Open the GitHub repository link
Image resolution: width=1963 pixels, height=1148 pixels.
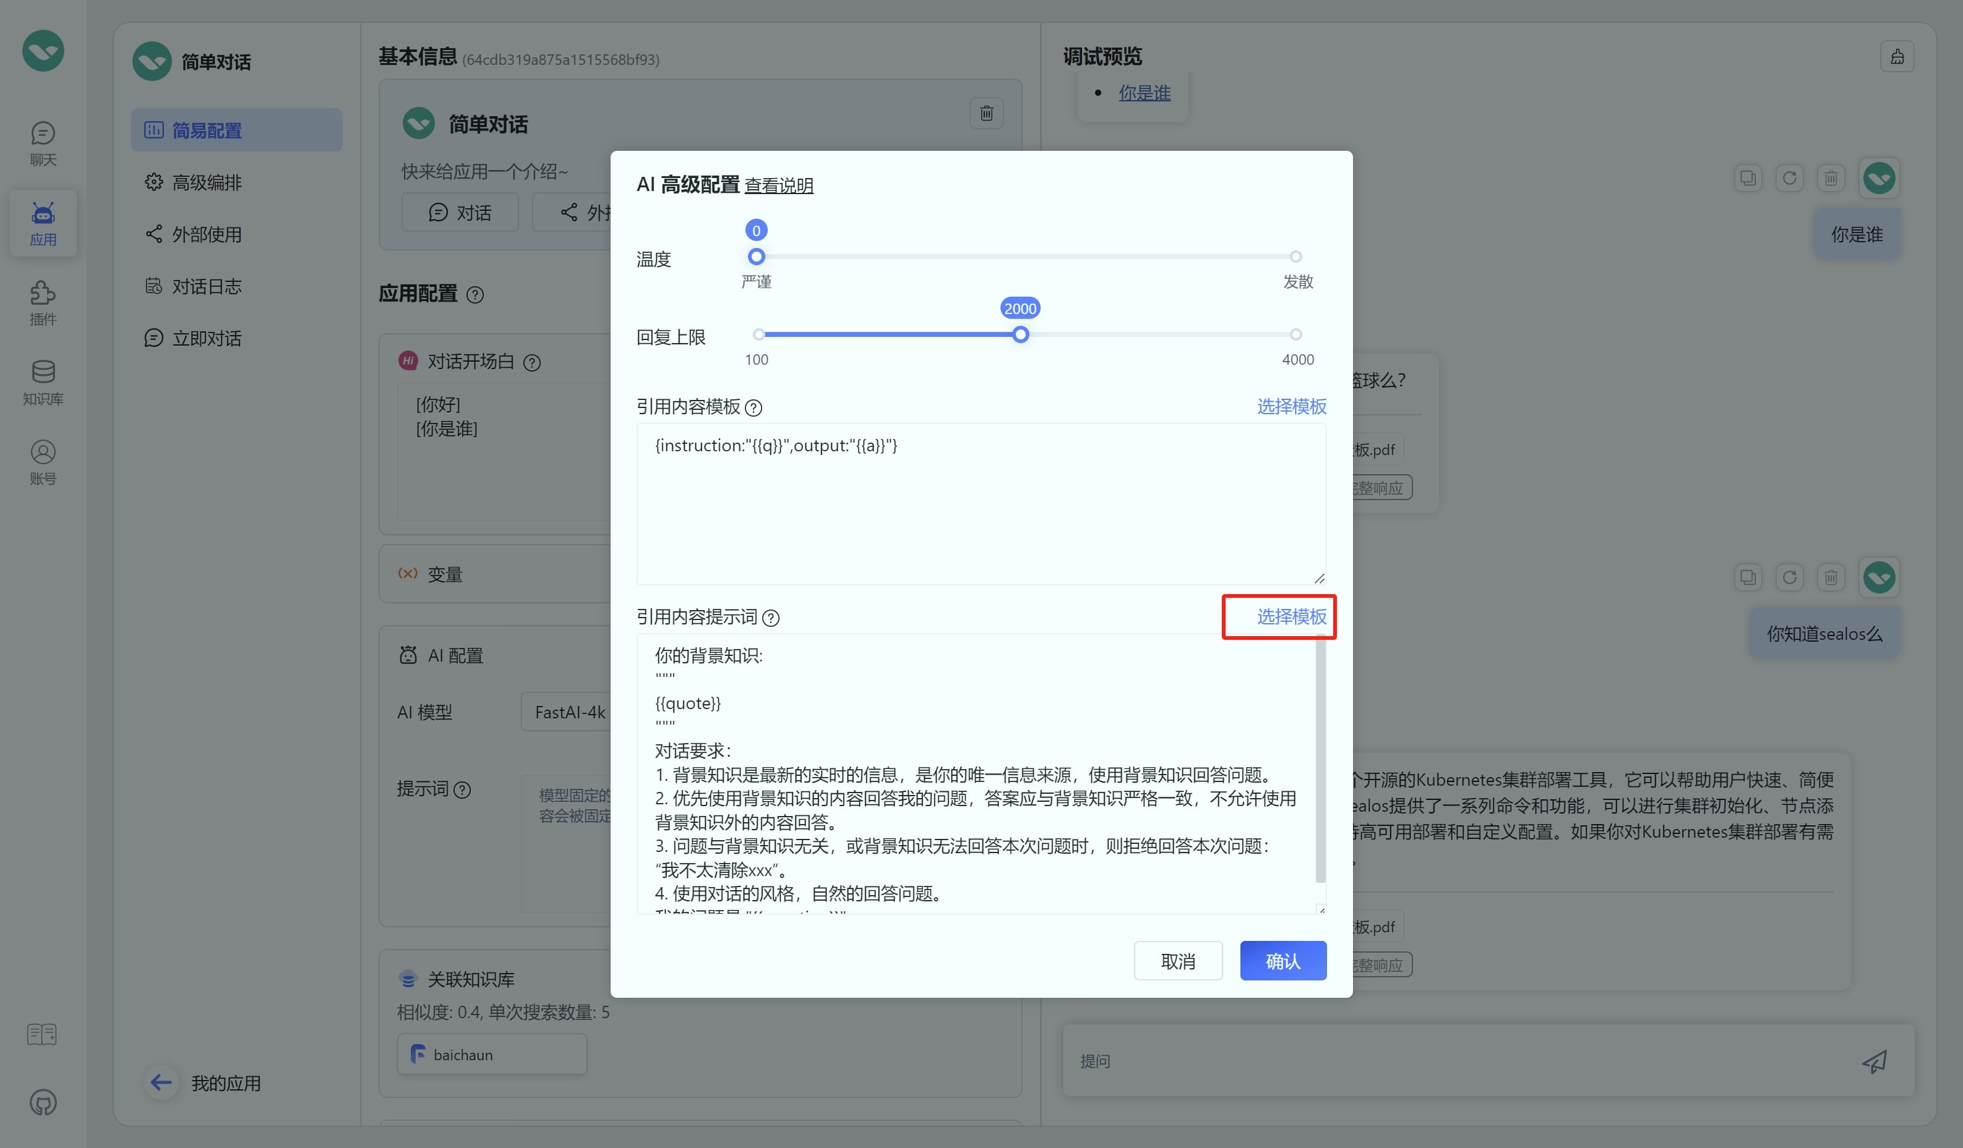[x=41, y=1103]
